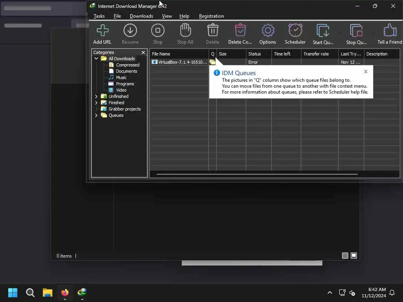Select the Documents category
This screenshot has width=403, height=302.
(126, 71)
